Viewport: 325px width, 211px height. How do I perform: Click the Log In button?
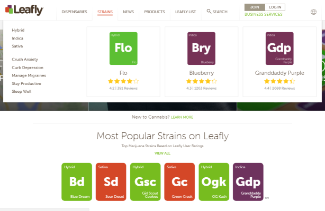pyautogui.click(x=275, y=7)
